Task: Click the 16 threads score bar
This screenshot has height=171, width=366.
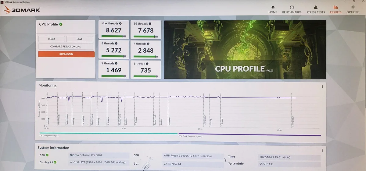Action: coord(146,36)
